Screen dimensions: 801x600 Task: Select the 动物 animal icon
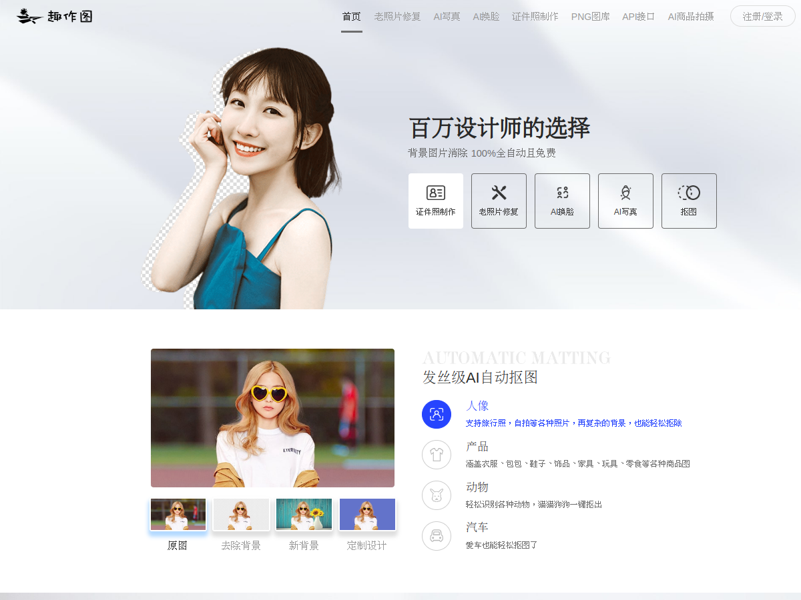point(437,495)
